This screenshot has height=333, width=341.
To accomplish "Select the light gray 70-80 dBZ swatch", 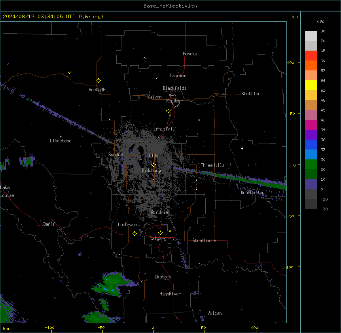I will (311, 36).
